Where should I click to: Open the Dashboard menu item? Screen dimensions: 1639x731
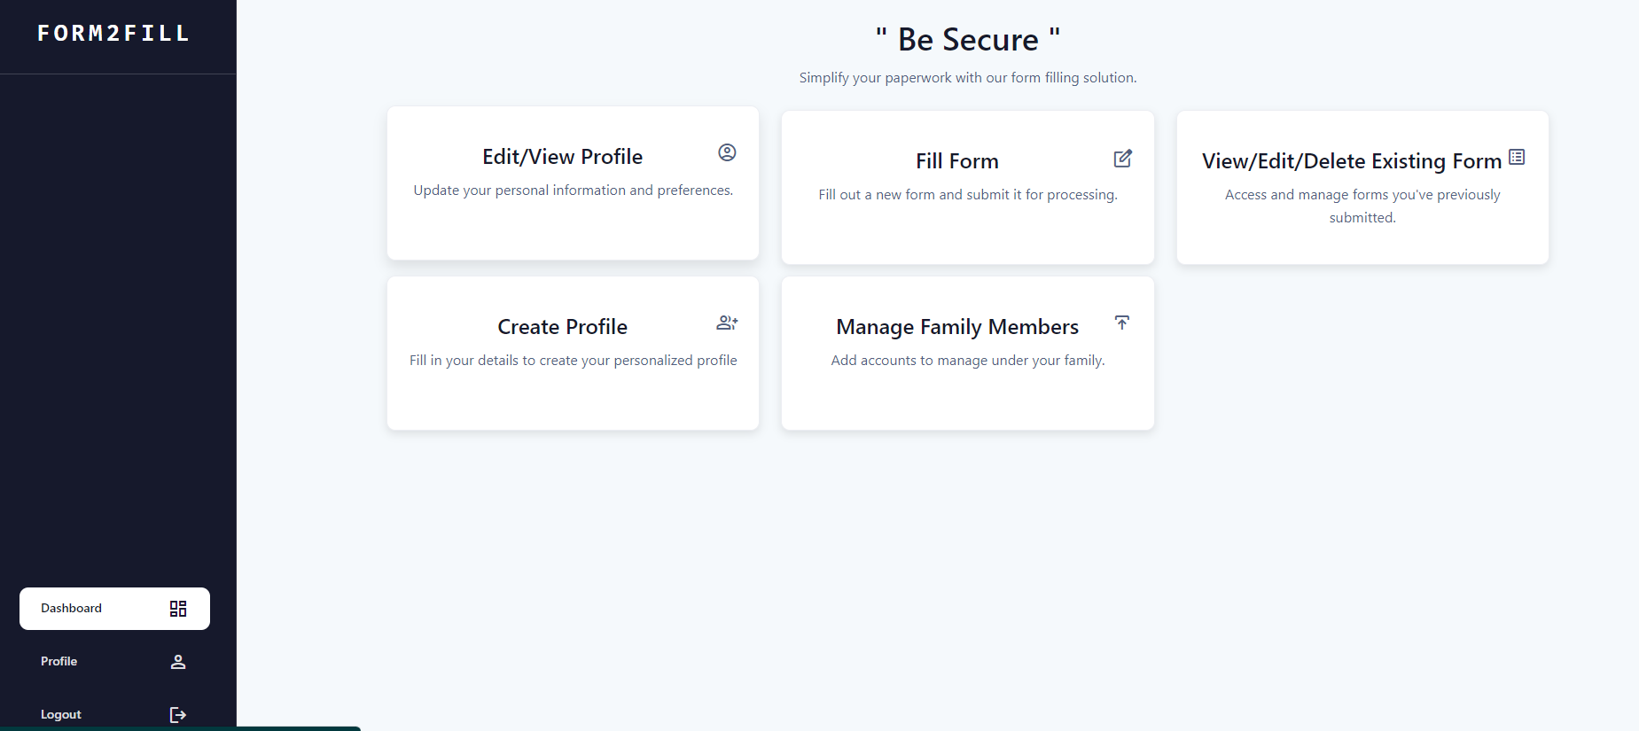click(72, 609)
